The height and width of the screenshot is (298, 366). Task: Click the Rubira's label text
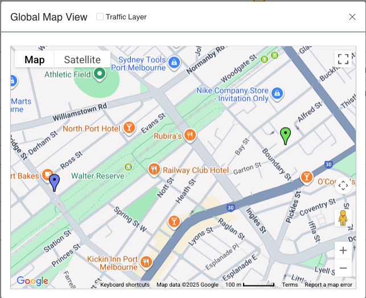tap(167, 136)
